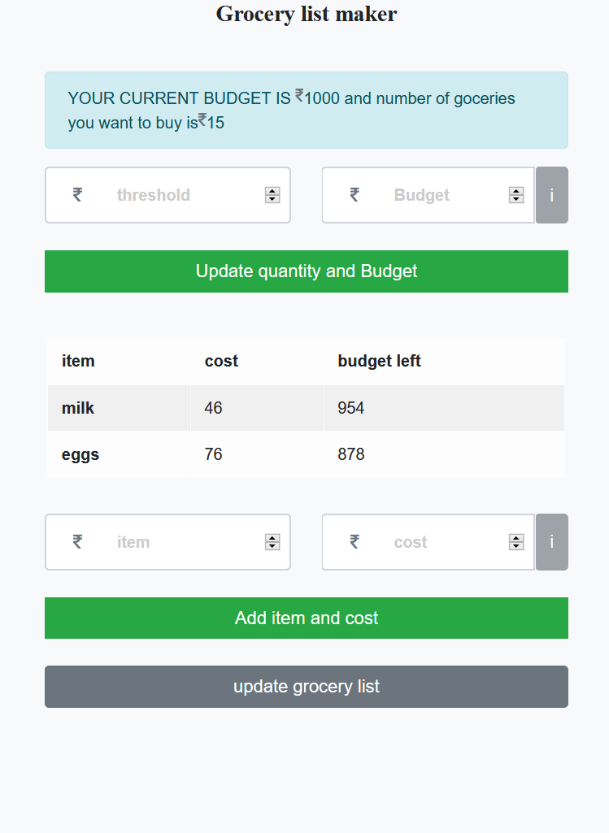The height and width of the screenshot is (833, 609).
Task: Click the budget left column header
Action: (x=380, y=361)
